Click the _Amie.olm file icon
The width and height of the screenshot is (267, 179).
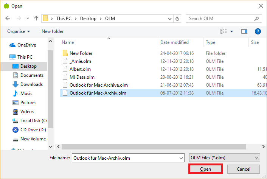coord(65,61)
